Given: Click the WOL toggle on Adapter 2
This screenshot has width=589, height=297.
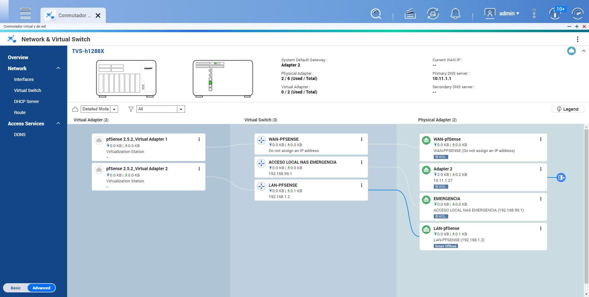Looking at the screenshot, I should (x=441, y=187).
